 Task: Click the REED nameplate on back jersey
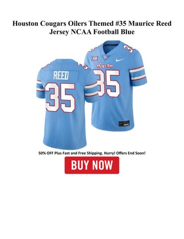pos(61,76)
